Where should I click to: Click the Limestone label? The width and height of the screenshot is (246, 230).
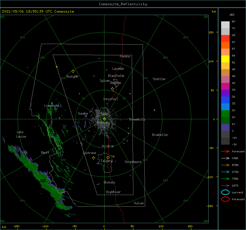(x=52, y=106)
